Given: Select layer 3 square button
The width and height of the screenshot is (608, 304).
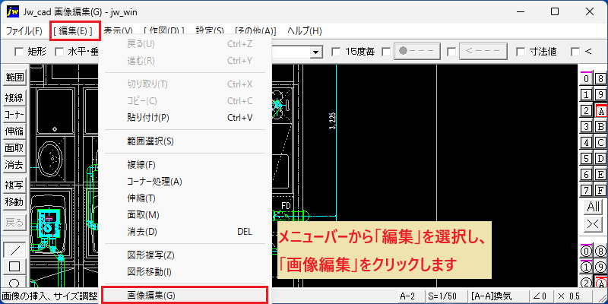Looking at the screenshot, I should [586, 127].
